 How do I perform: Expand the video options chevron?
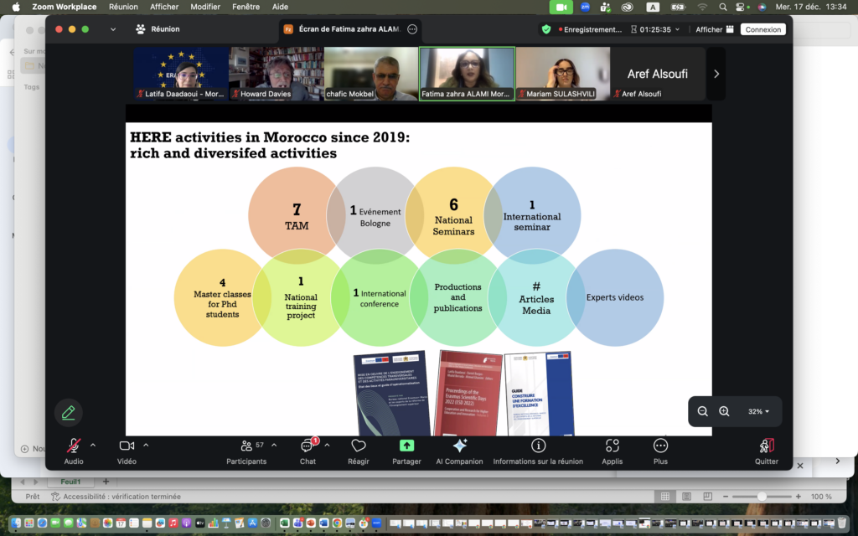(x=146, y=445)
